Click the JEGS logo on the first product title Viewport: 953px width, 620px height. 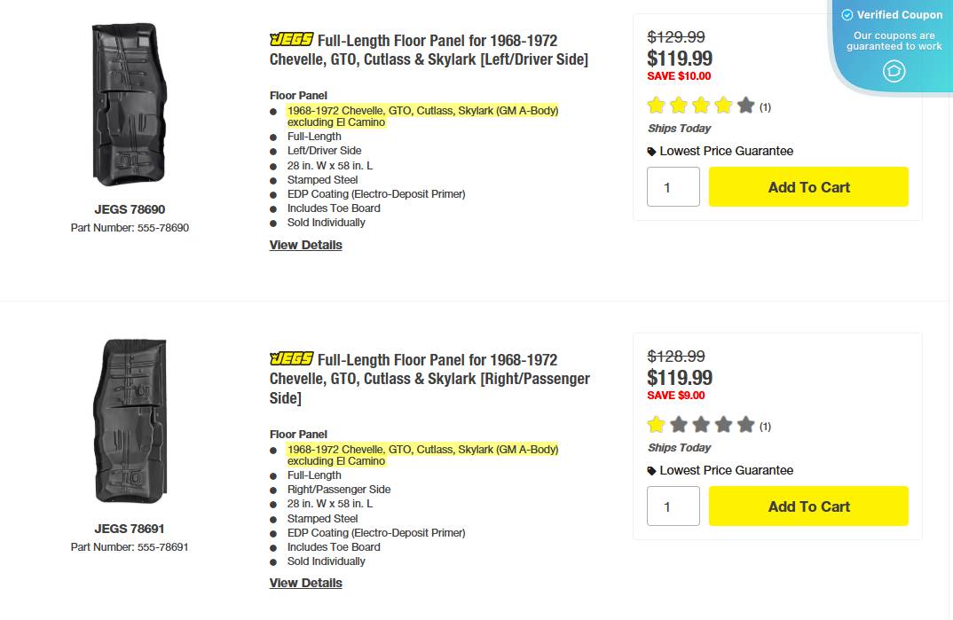pos(291,39)
